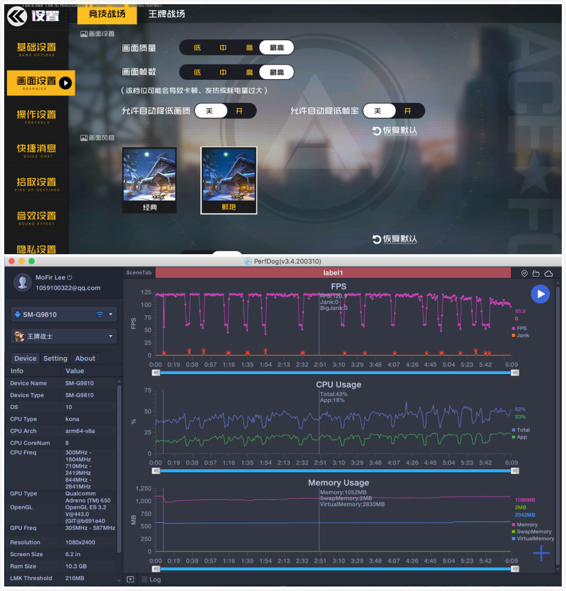
Task: Click the user avatar icon
Action: click(22, 282)
